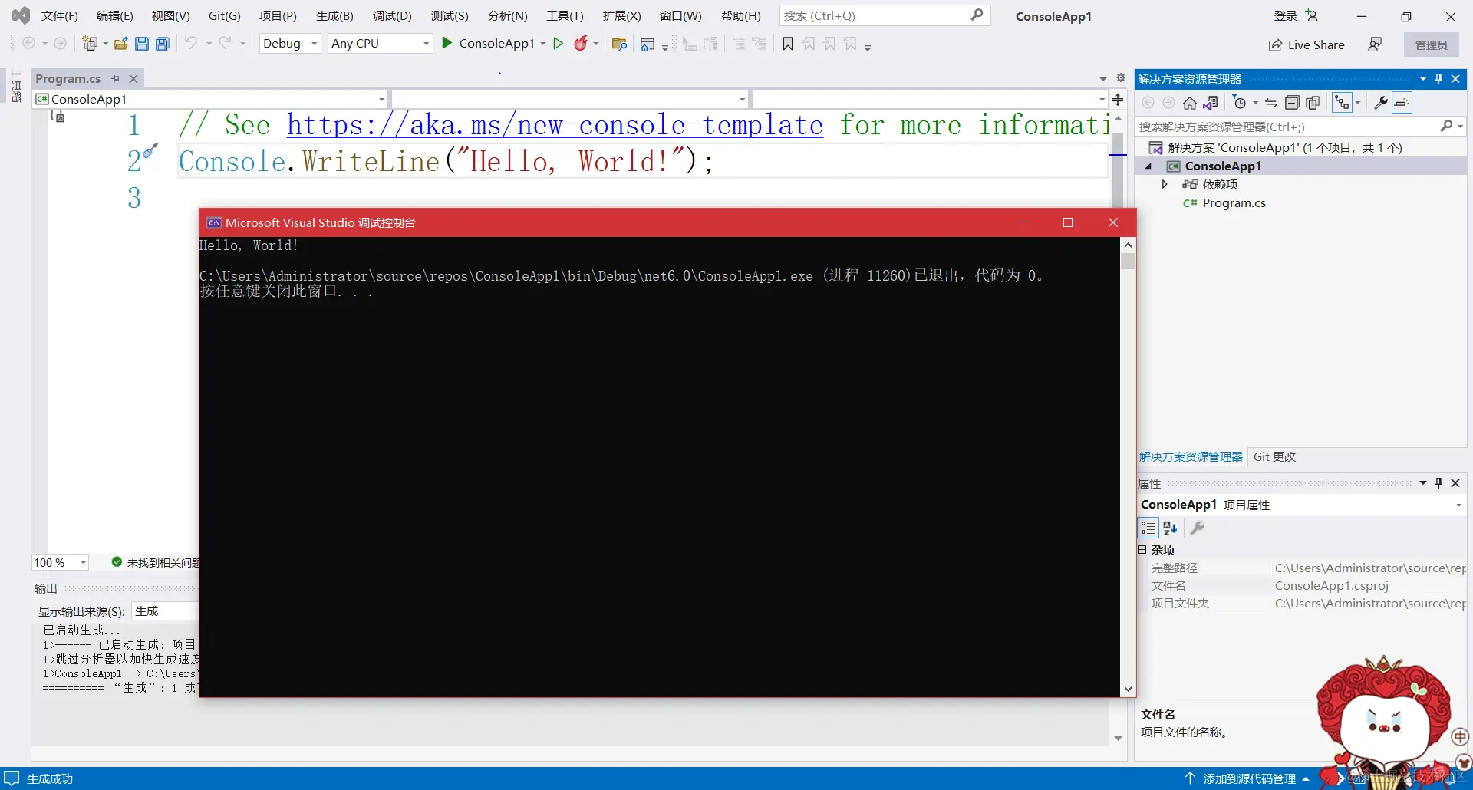Open the Hot Reload options dropdown arrow

click(x=596, y=44)
